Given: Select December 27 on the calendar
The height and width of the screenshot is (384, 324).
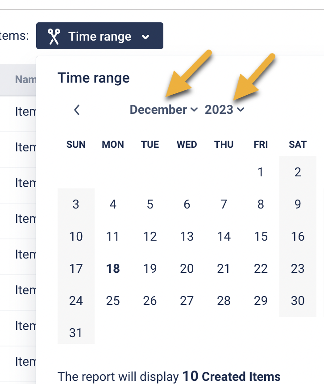Looking at the screenshot, I should pyautogui.click(x=187, y=301).
